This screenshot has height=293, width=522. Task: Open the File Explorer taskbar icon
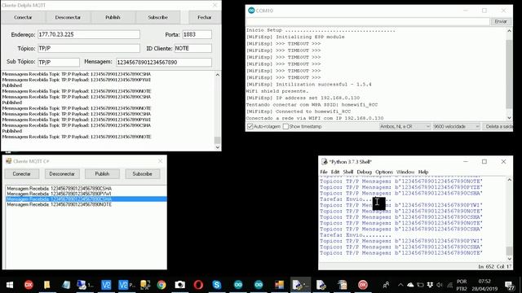coord(47,285)
